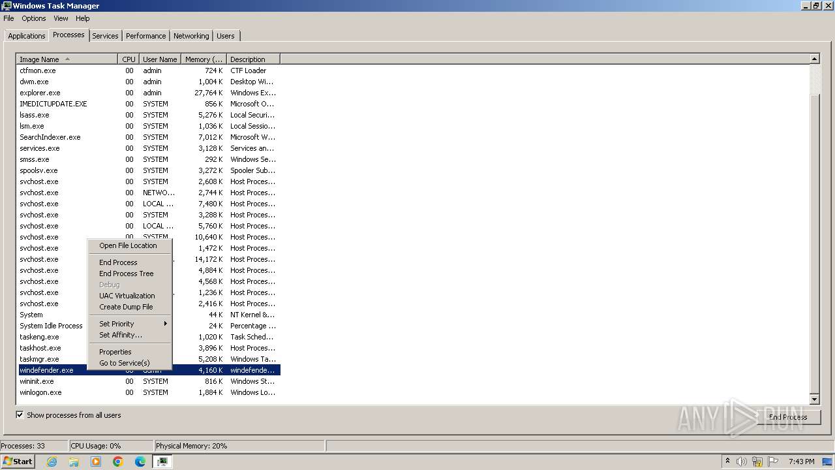Select the lsm.exe process
The image size is (835, 470).
(148, 126)
